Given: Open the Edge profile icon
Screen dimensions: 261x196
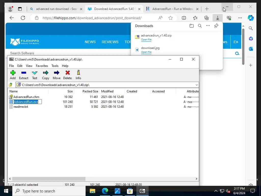Looking at the screenshot, I should coord(10,9).
